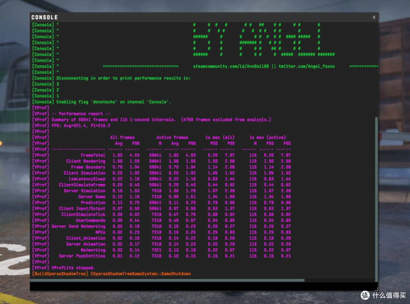Click the FPS Avg=521.4 summary line
The image size is (410, 304).
click(x=81, y=126)
